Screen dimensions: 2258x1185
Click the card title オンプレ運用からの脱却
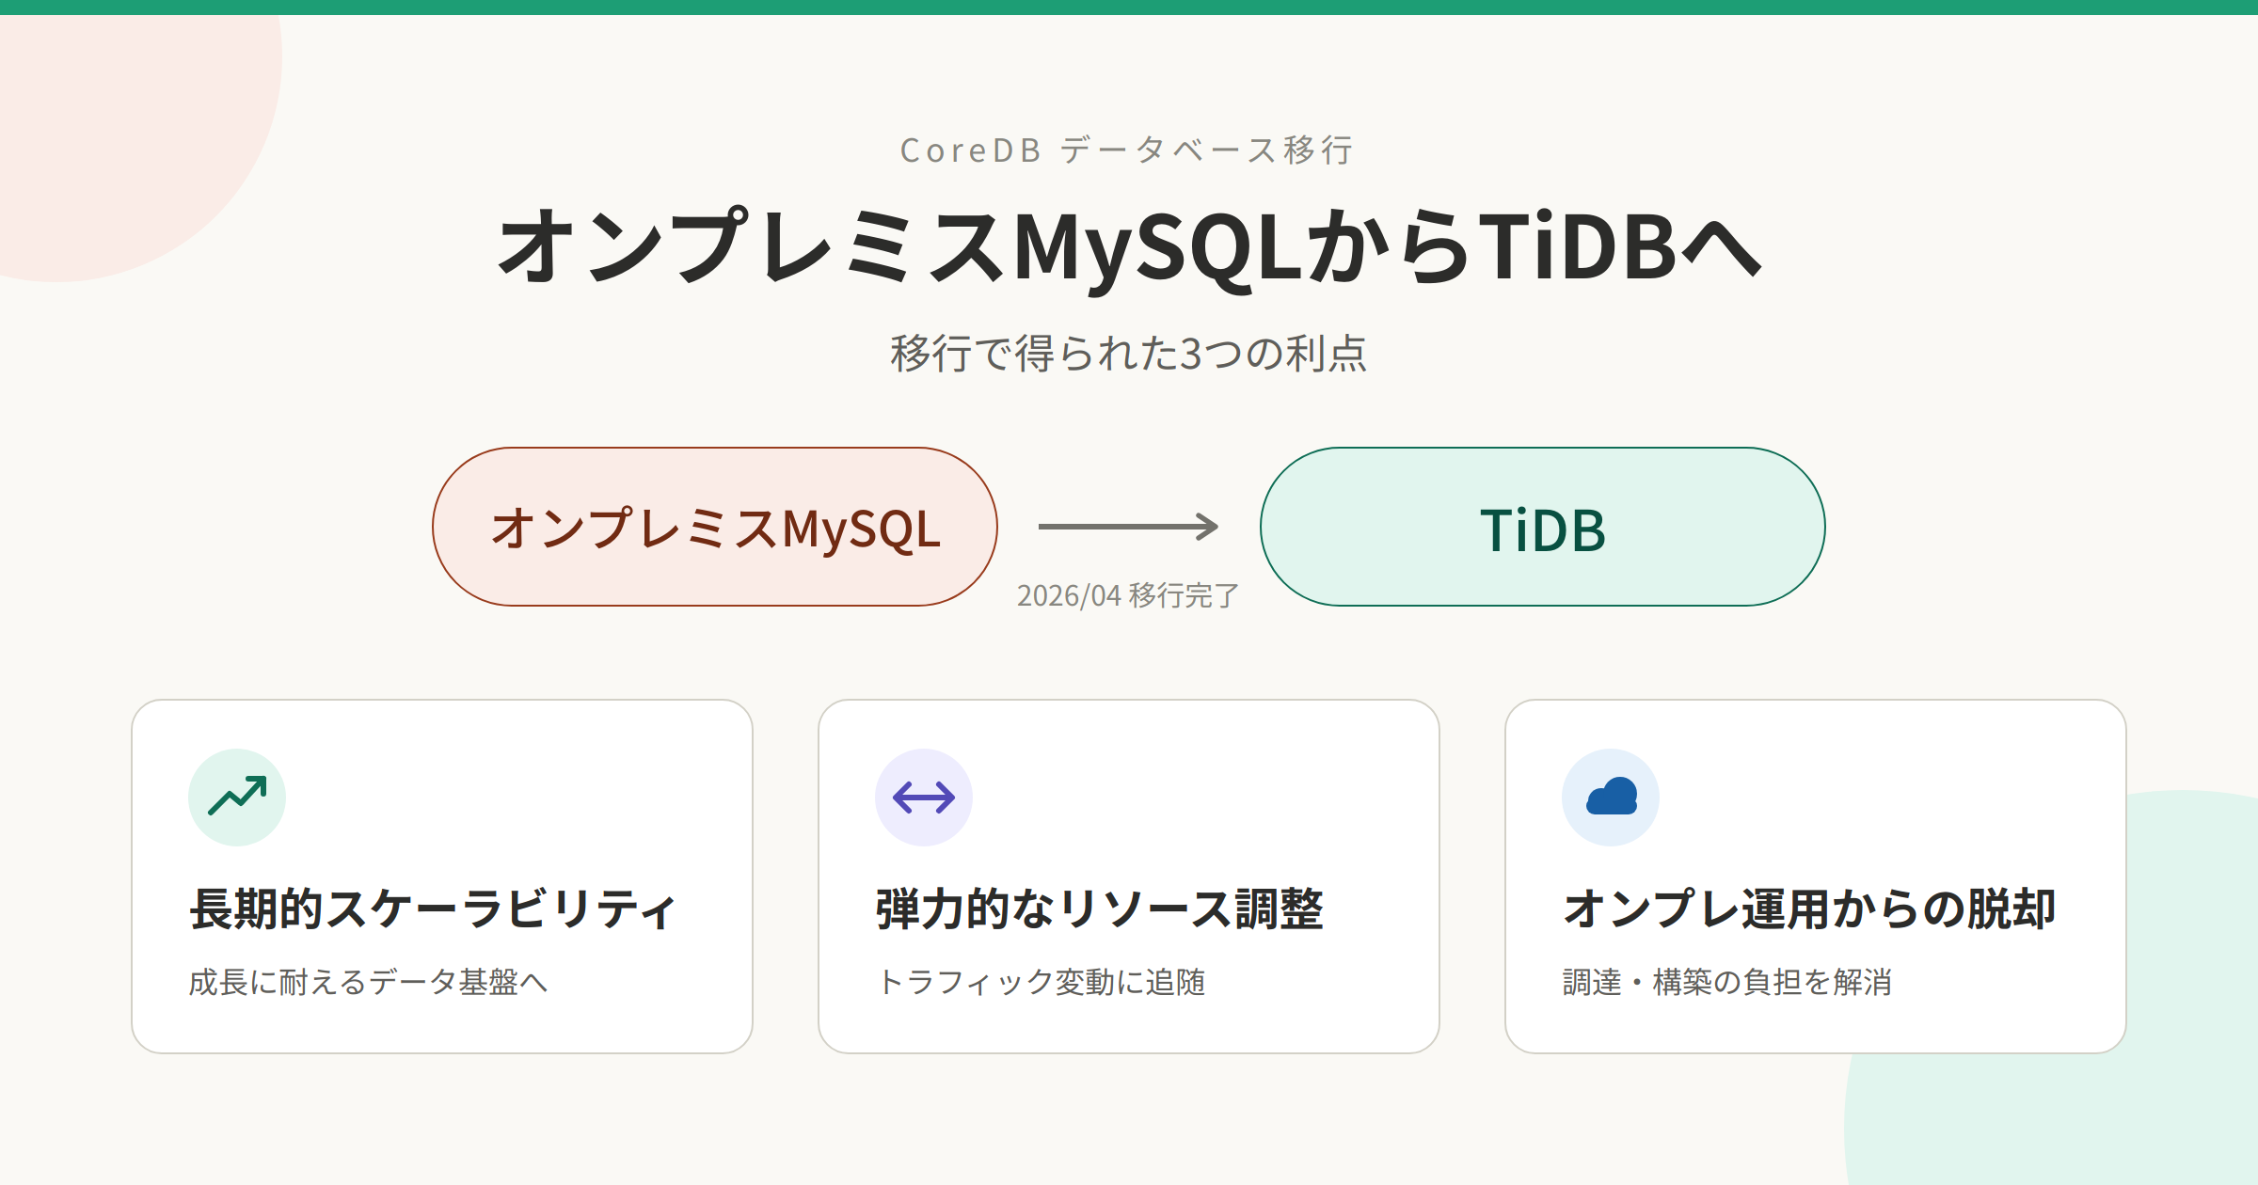pyautogui.click(x=1809, y=909)
